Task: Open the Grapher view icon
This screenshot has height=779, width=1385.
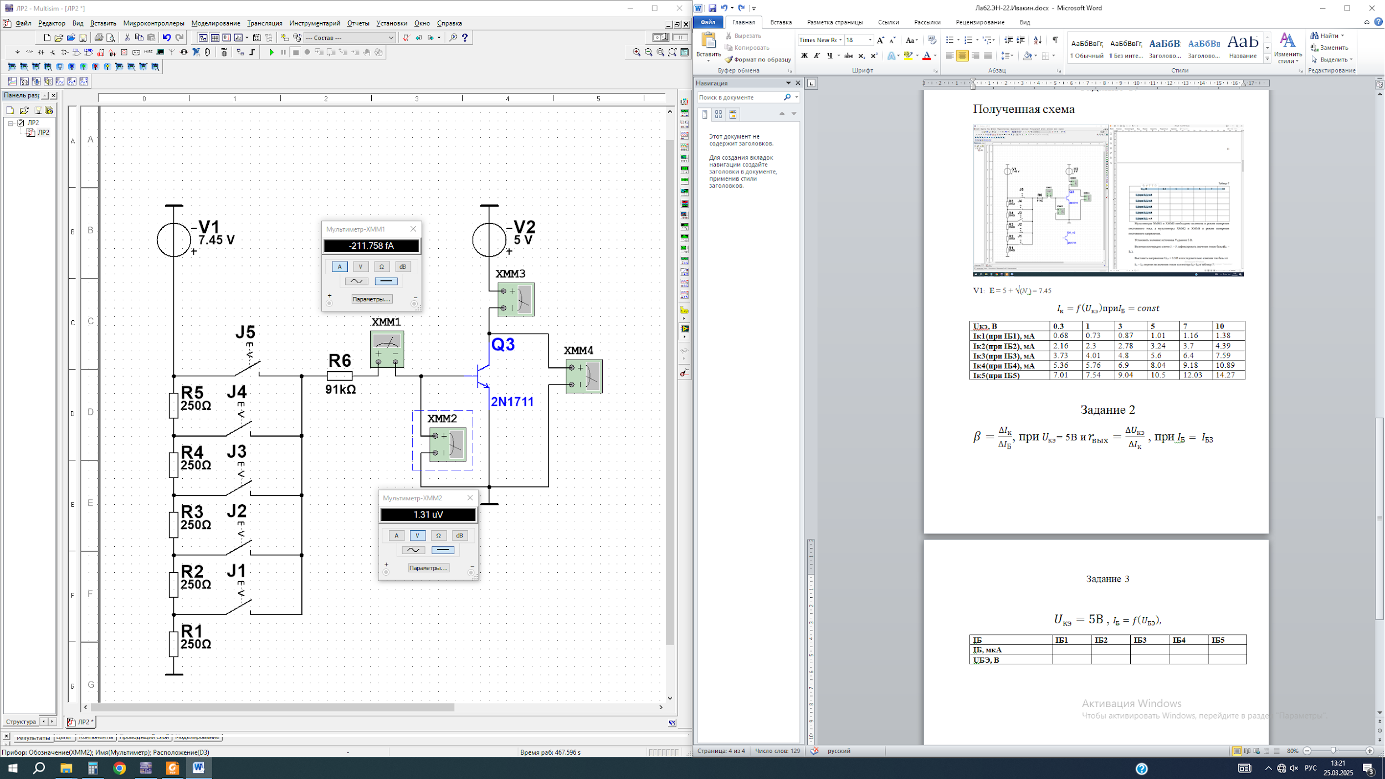Action: [239, 38]
